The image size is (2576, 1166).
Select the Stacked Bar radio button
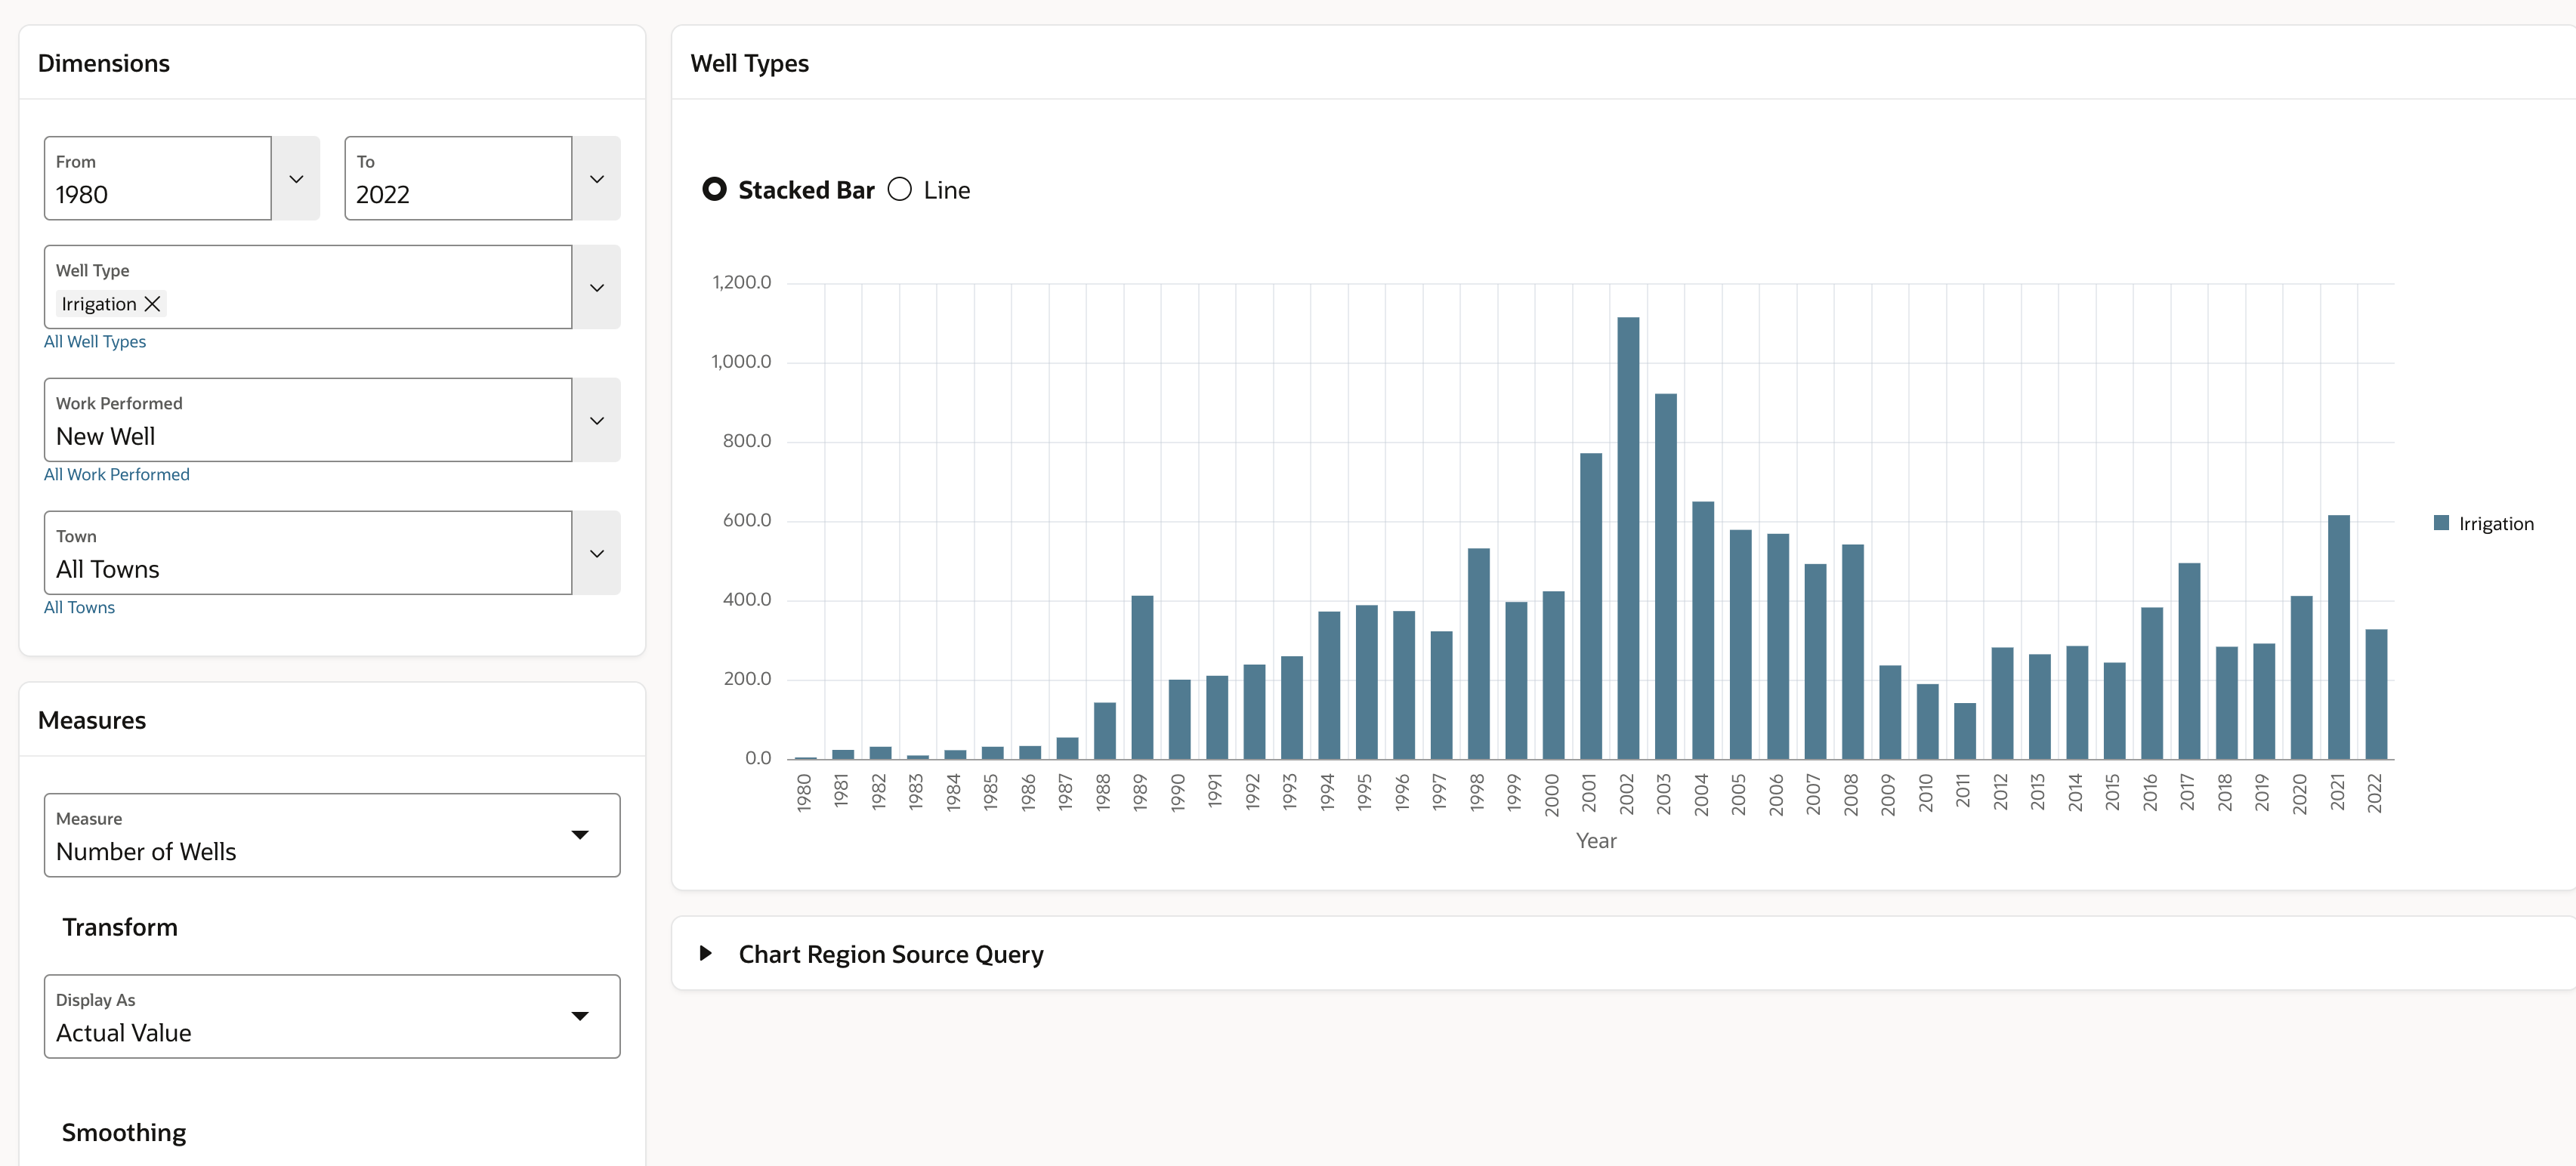coord(714,189)
